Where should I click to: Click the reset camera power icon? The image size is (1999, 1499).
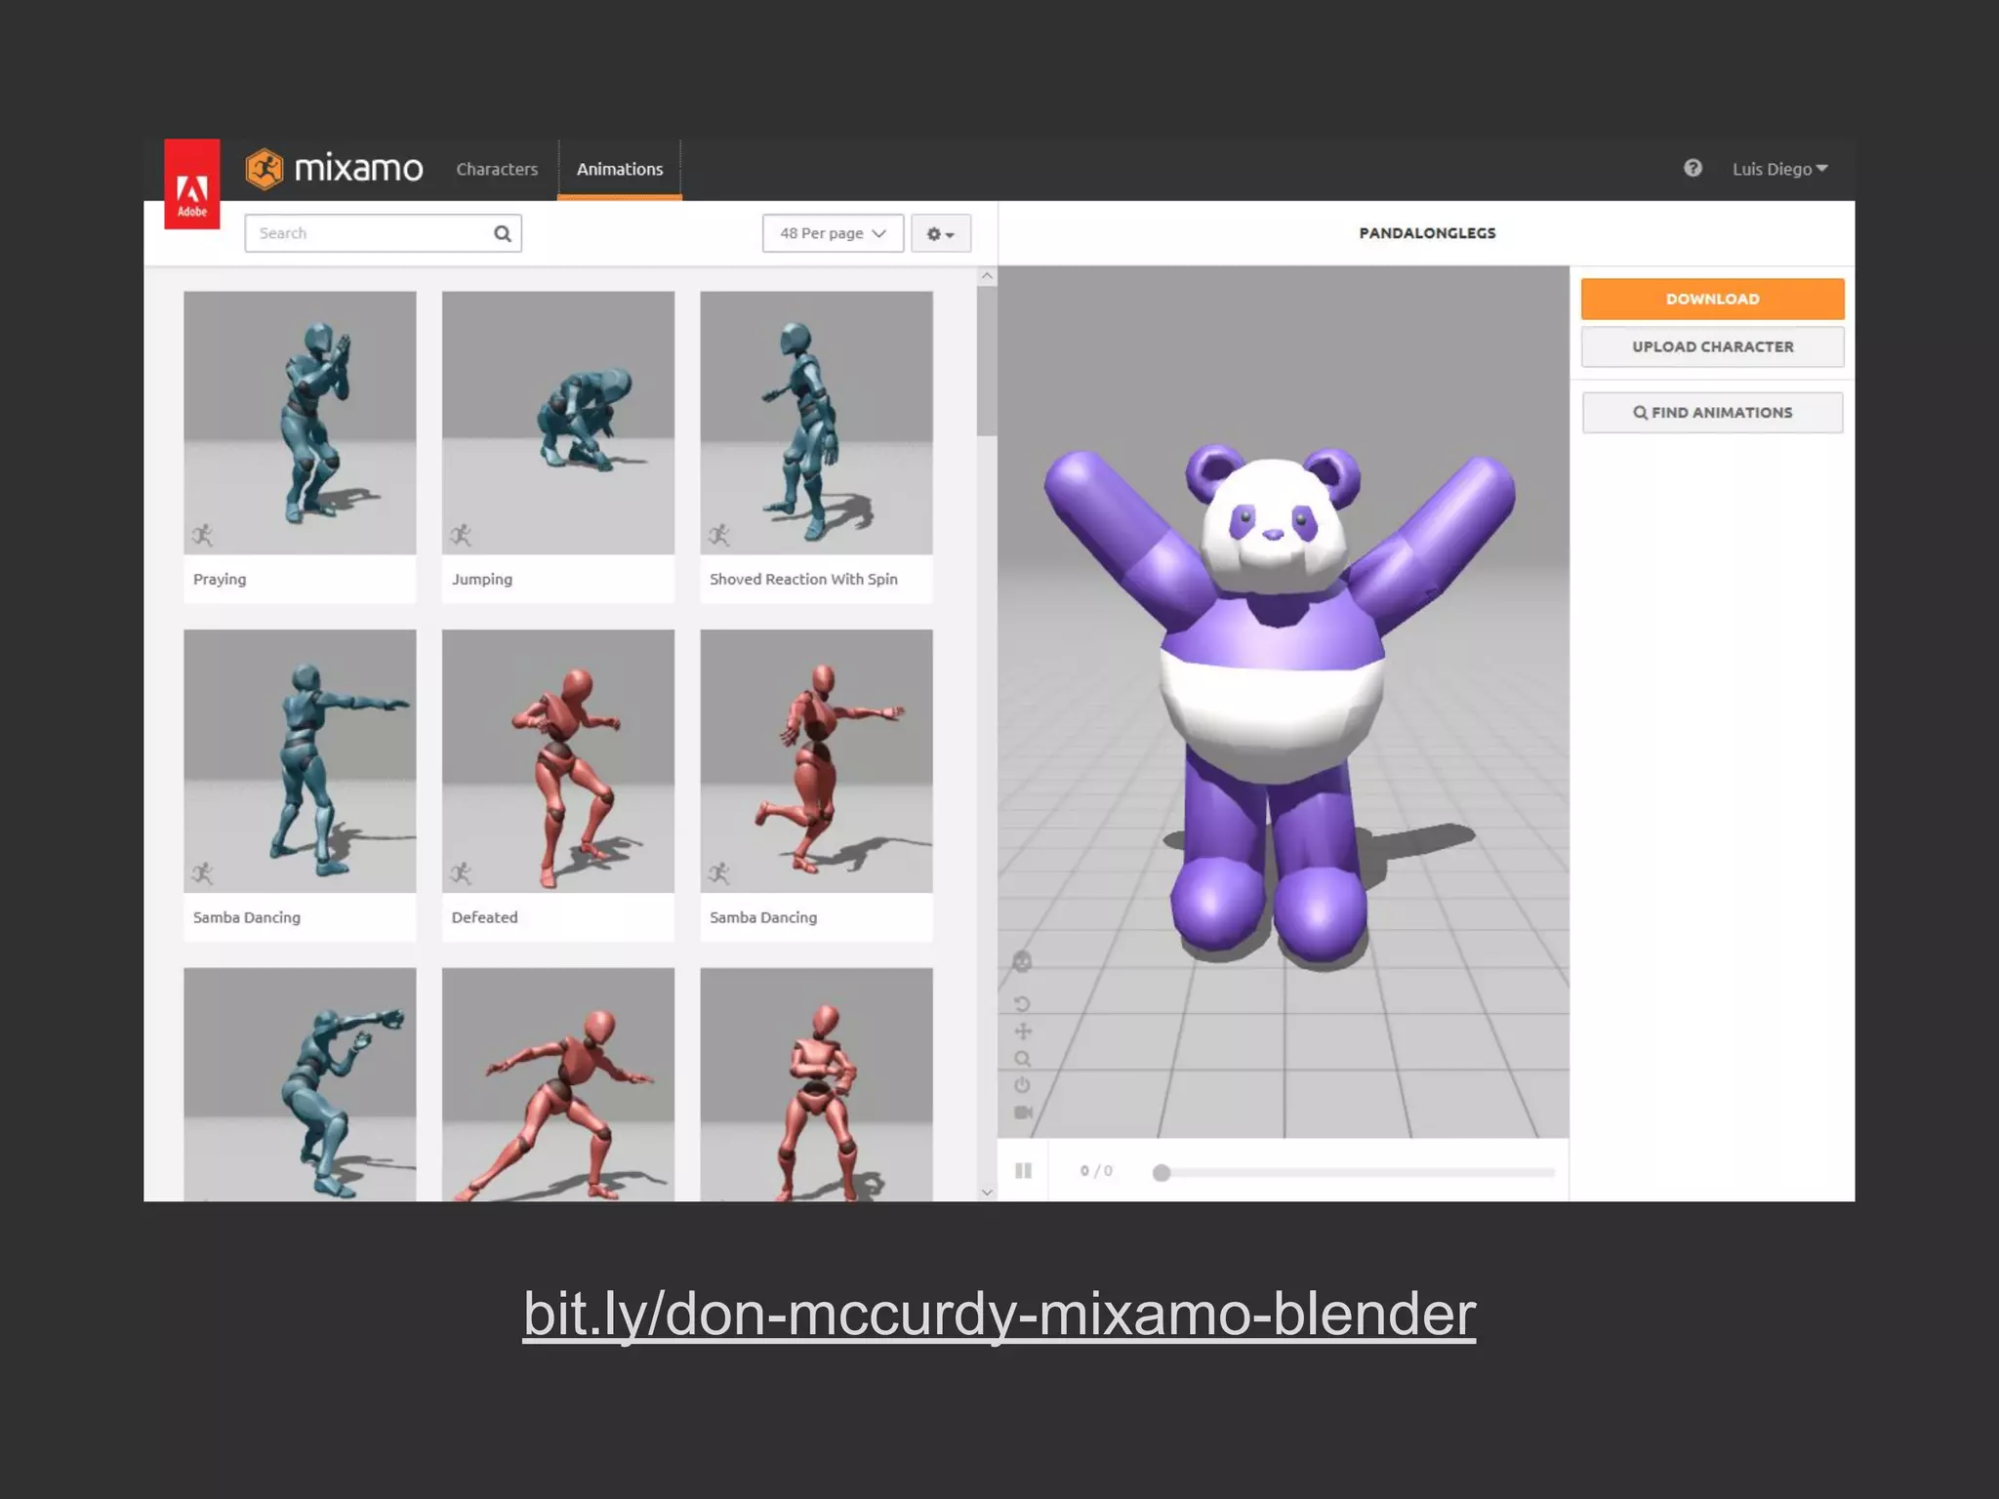point(1022,1085)
